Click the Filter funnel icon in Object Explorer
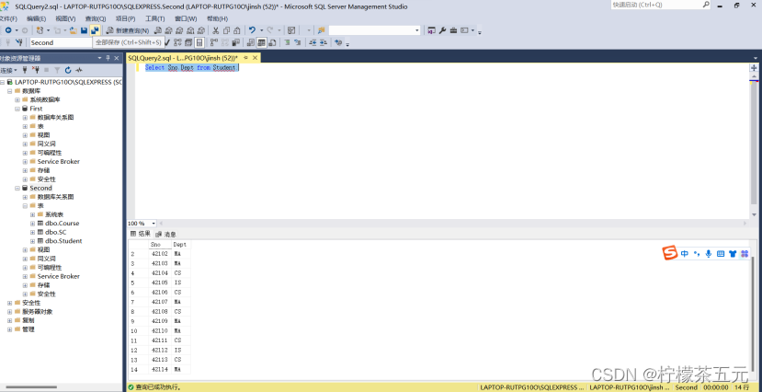Image resolution: width=762 pixels, height=392 pixels. 57,70
